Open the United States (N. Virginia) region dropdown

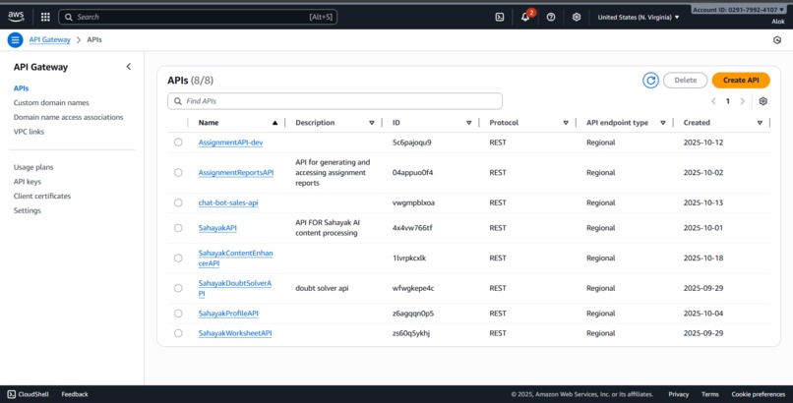pyautogui.click(x=639, y=17)
